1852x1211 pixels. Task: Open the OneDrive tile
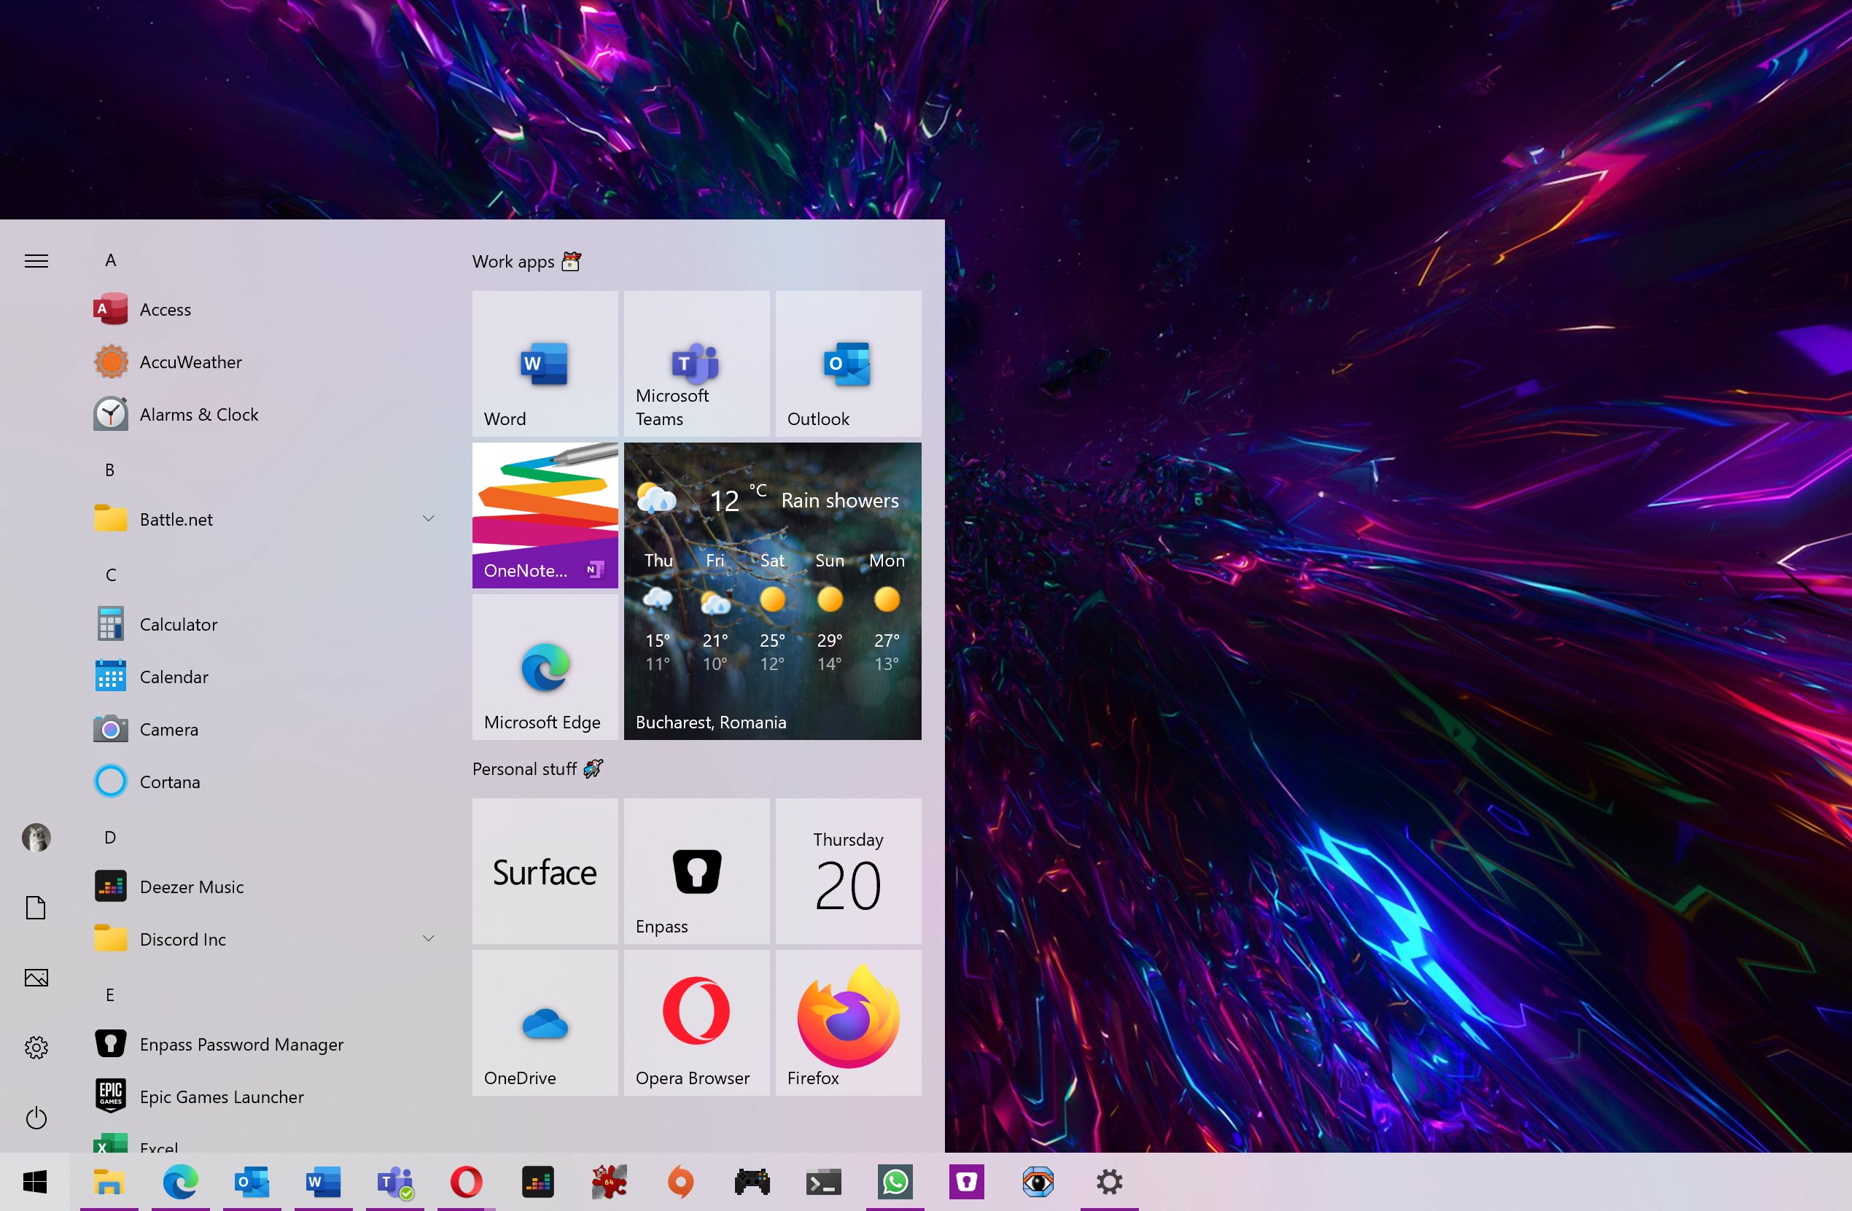(x=545, y=1023)
